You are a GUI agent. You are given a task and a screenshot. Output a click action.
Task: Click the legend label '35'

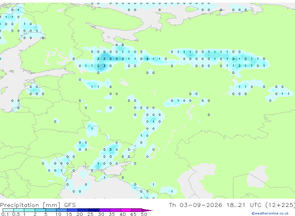(112, 214)
